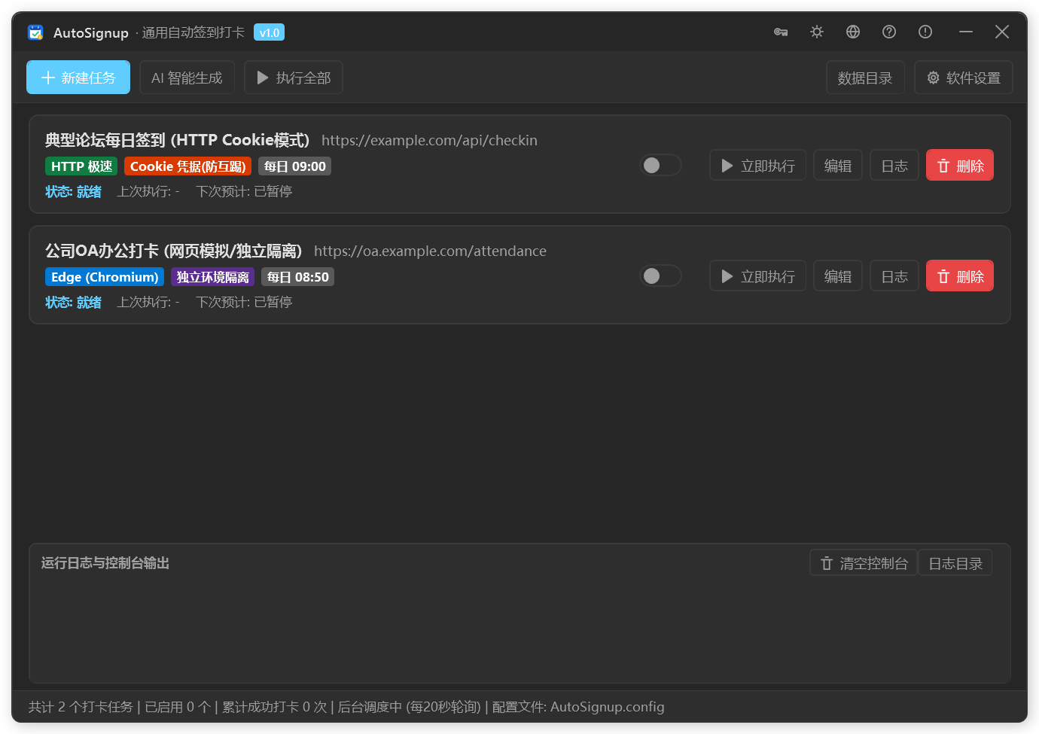
Task: Click the https://oa.example.com/attendance URL
Action: coord(430,251)
